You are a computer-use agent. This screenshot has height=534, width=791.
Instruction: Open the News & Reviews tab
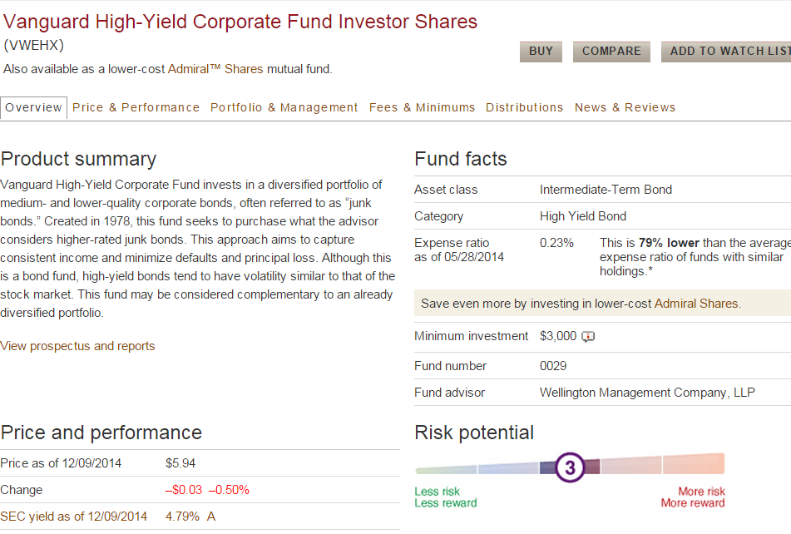(625, 107)
